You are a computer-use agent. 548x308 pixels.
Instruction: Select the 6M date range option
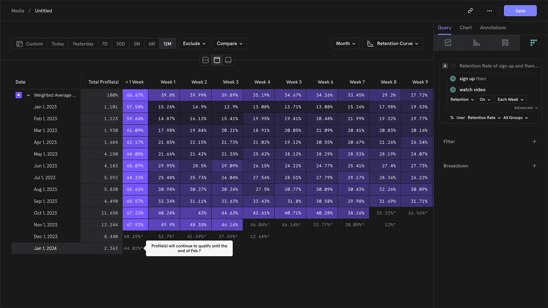click(152, 44)
